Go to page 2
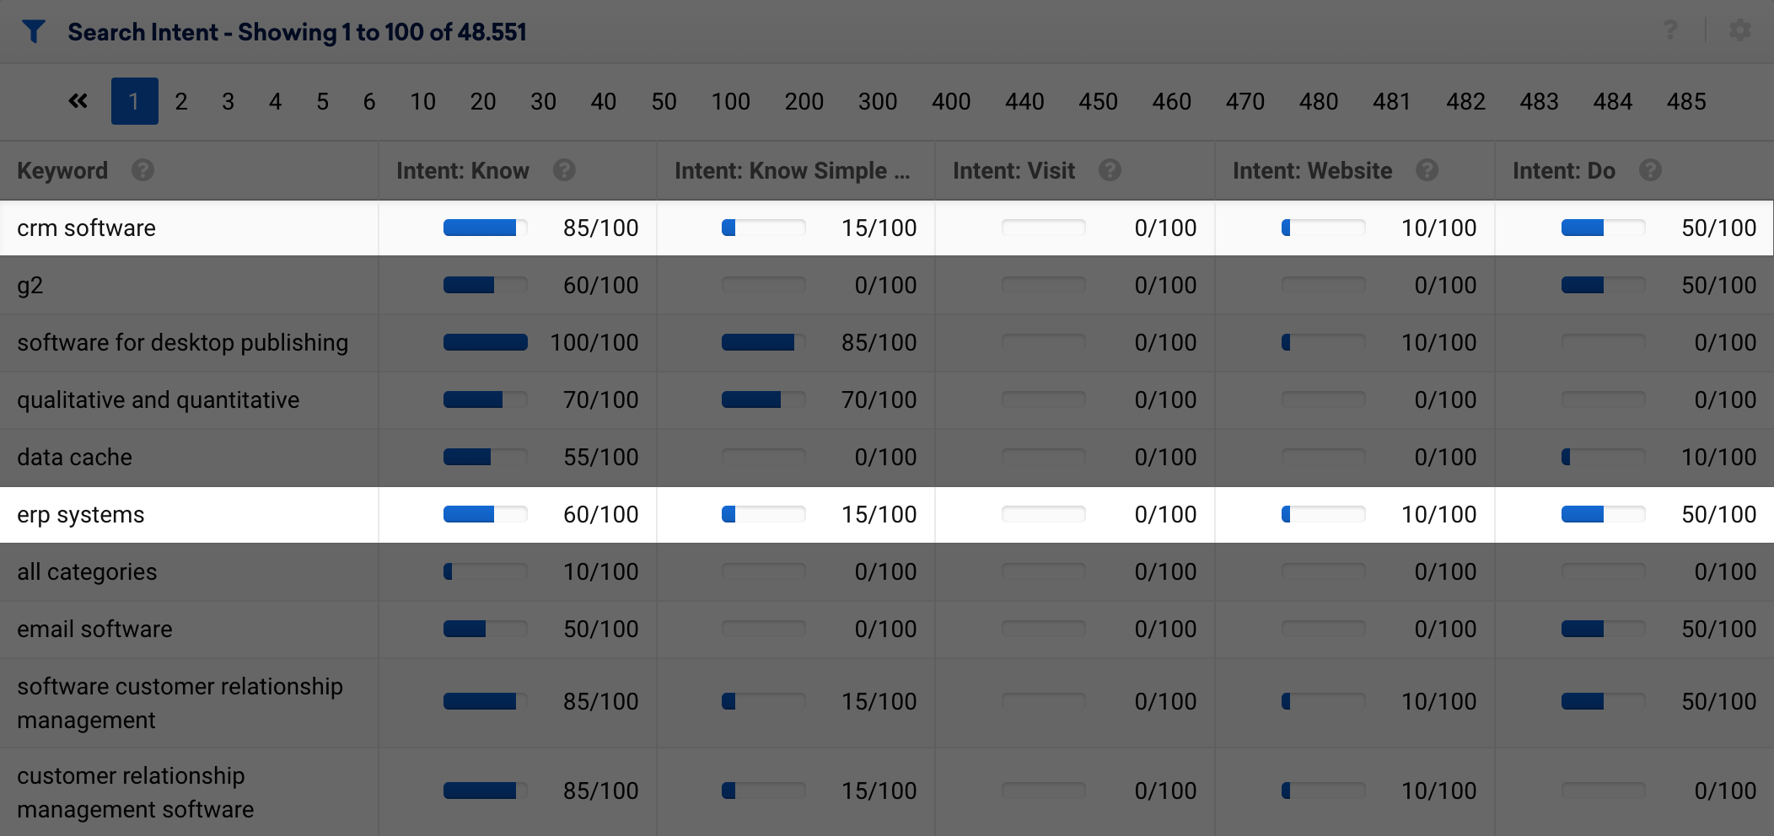This screenshot has height=836, width=1774. point(181,102)
